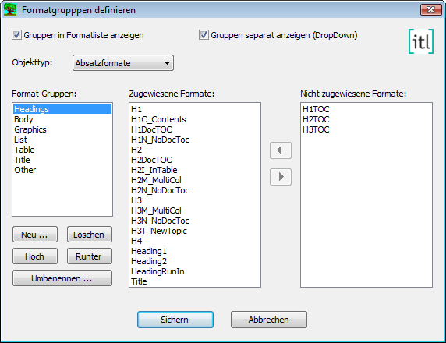Toggle Gruppen in Formatliste anzeigen checkbox
This screenshot has width=446, height=343.
[x=16, y=35]
